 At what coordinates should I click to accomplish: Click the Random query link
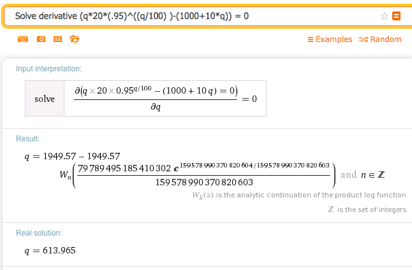tap(380, 39)
